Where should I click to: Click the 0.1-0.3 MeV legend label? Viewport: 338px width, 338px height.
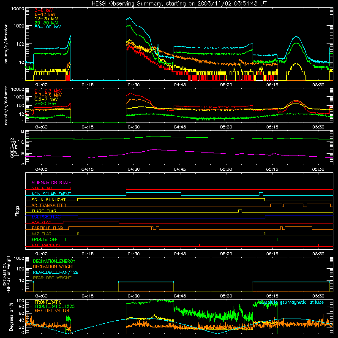(x=48, y=91)
